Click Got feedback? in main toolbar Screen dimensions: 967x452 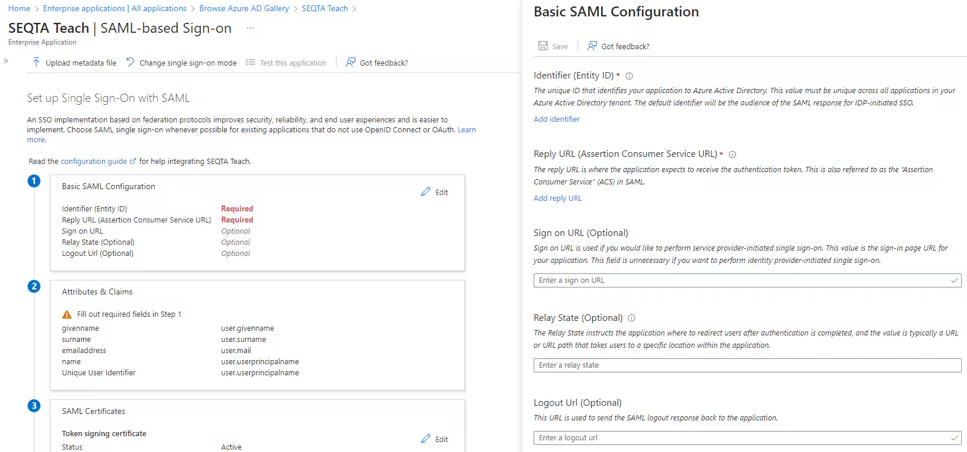click(384, 63)
